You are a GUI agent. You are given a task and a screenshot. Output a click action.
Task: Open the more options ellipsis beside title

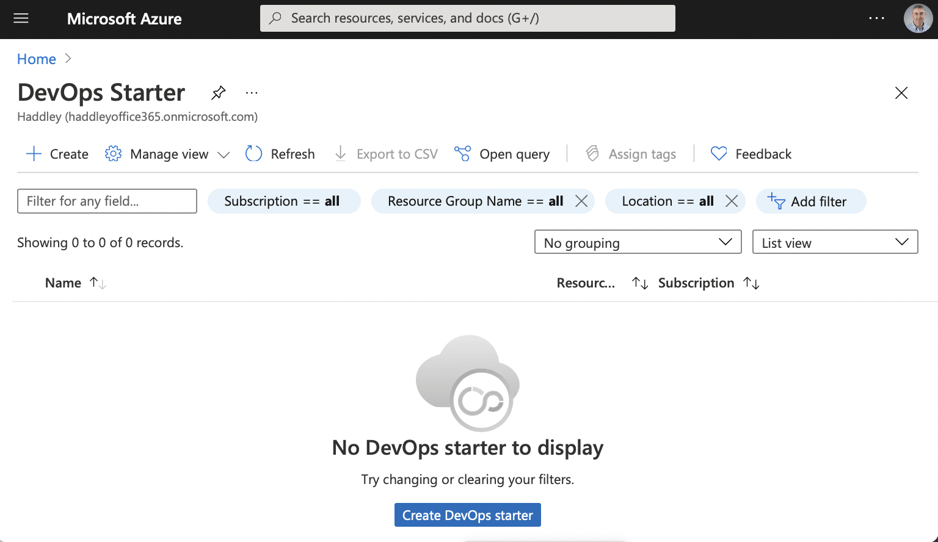[x=252, y=93]
